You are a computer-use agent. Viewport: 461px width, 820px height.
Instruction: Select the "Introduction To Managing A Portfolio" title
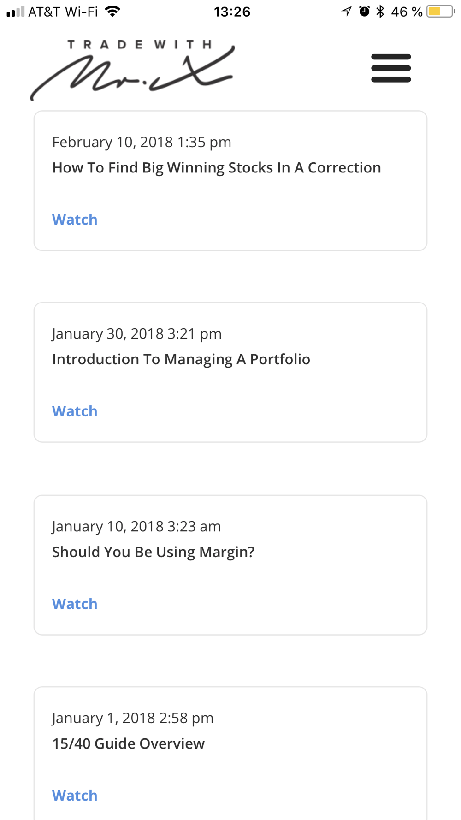pyautogui.click(x=181, y=359)
